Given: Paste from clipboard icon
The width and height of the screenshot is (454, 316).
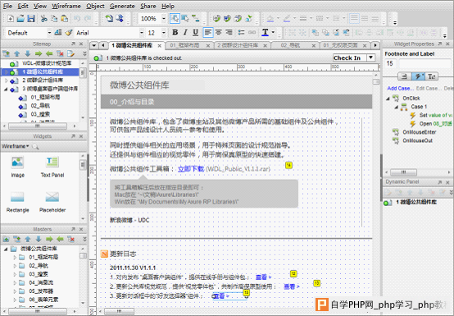Looking at the screenshot, I should (x=64, y=19).
